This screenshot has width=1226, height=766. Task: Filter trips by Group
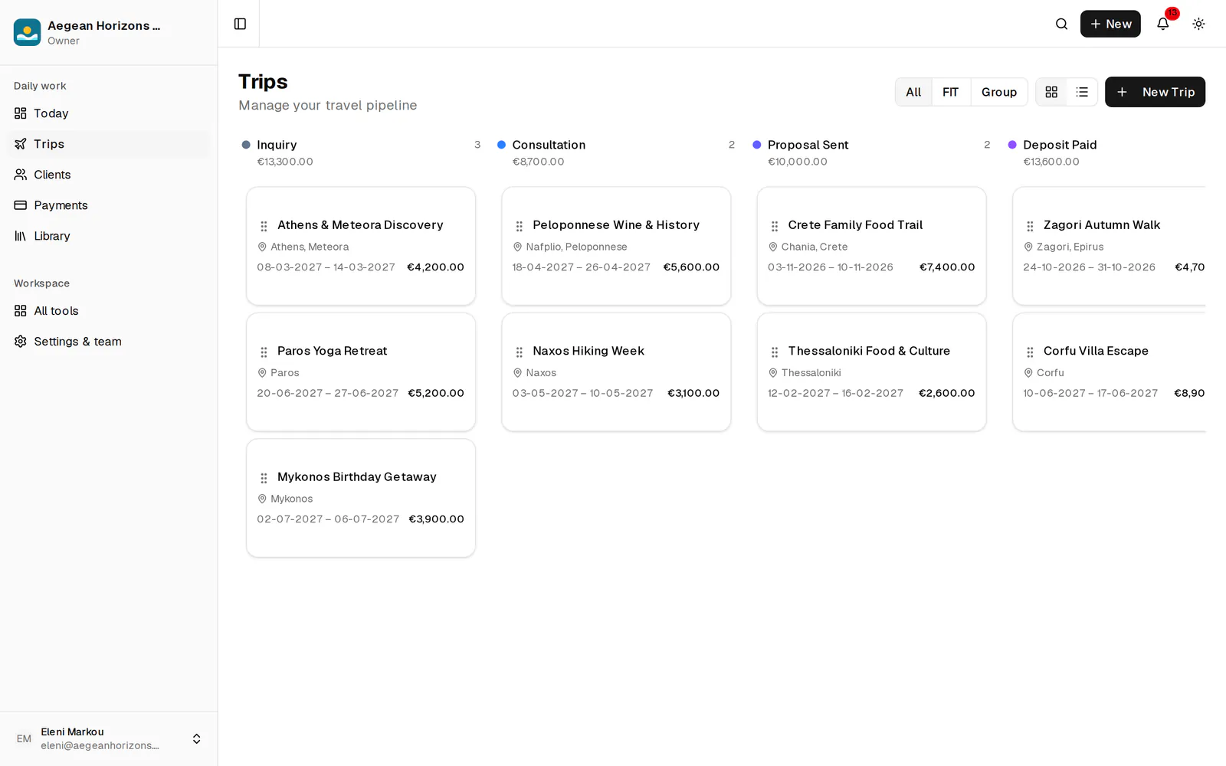[x=999, y=92]
